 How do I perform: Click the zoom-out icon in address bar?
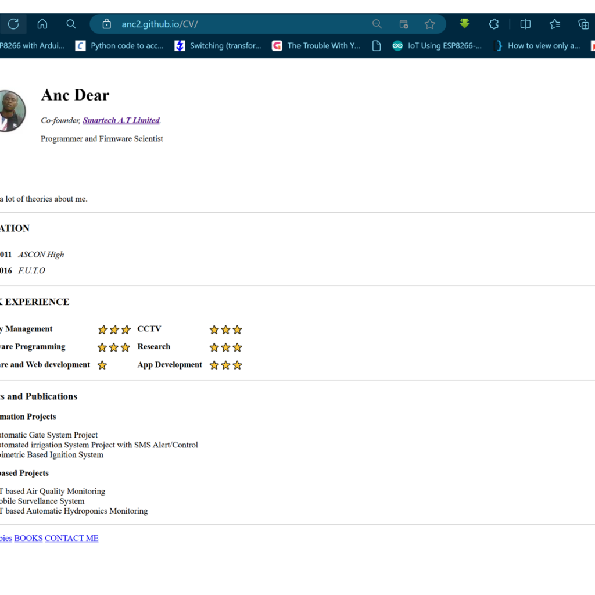pos(377,24)
